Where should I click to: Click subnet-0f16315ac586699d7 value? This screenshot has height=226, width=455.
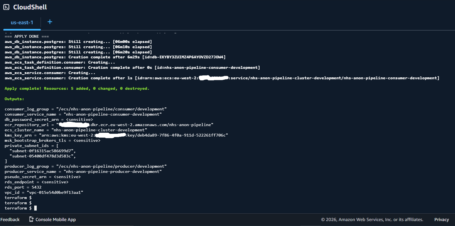(x=42, y=151)
